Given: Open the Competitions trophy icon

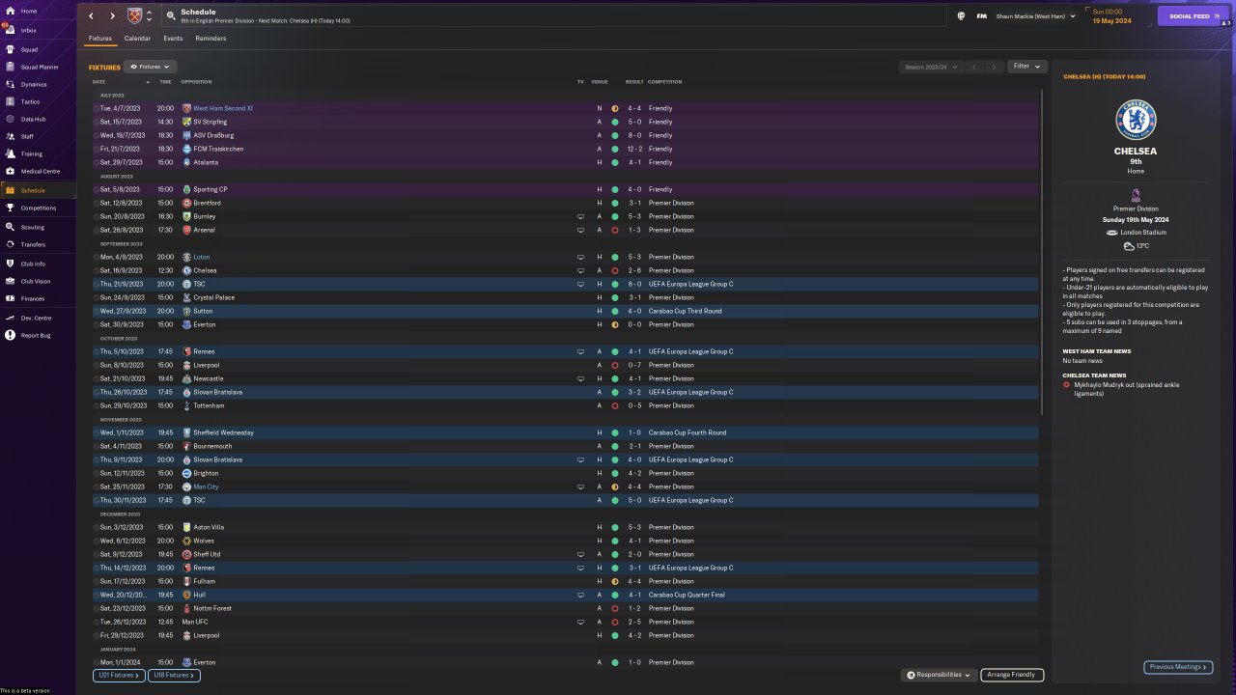Looking at the screenshot, I should pos(10,208).
